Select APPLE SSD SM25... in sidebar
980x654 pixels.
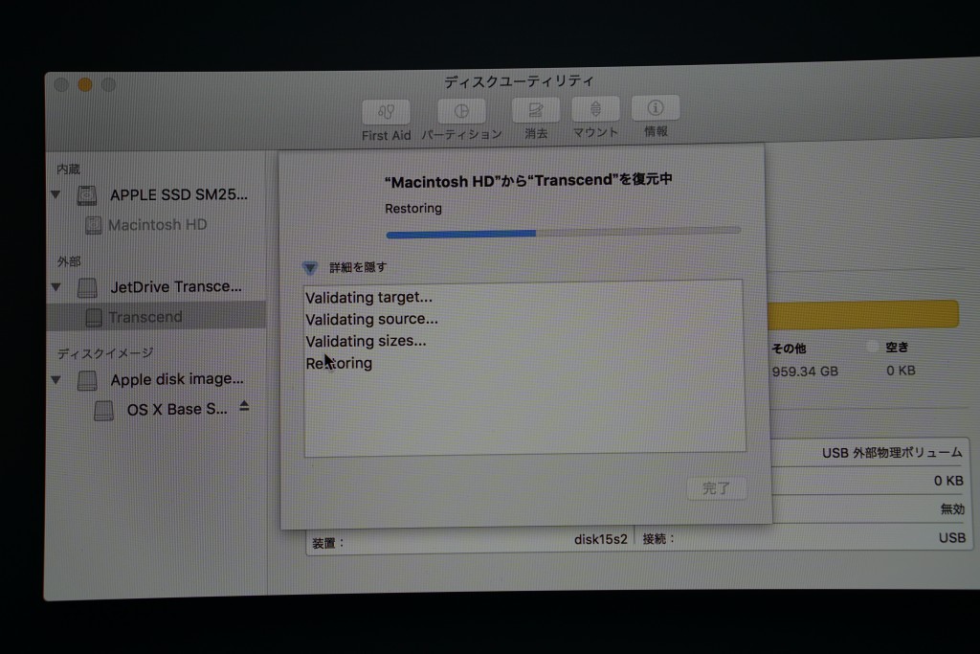(179, 195)
